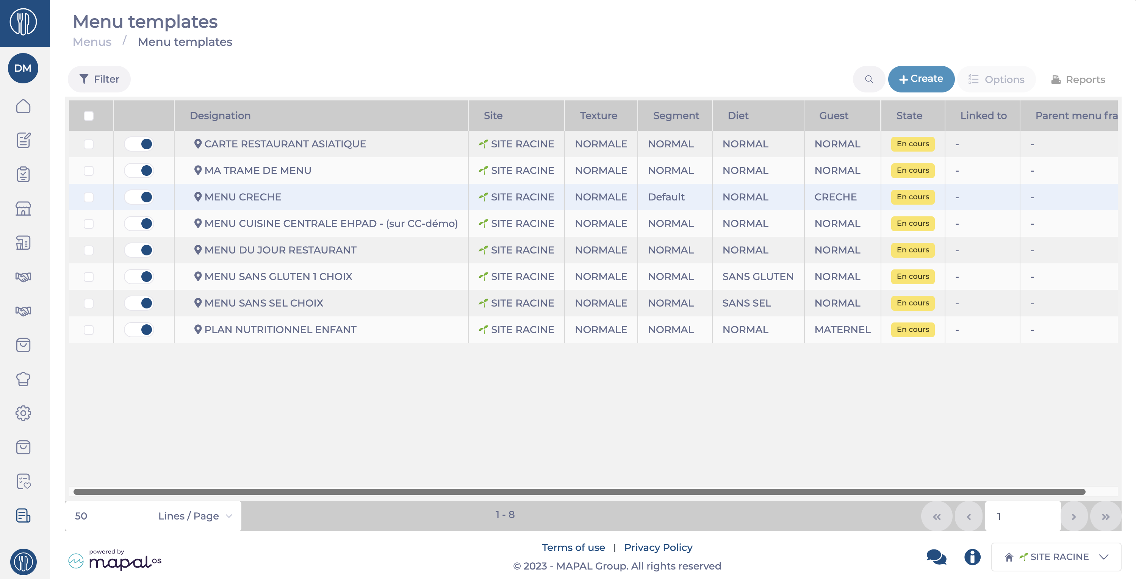Sort by the Designation column header
The image size is (1136, 579).
[x=220, y=116]
